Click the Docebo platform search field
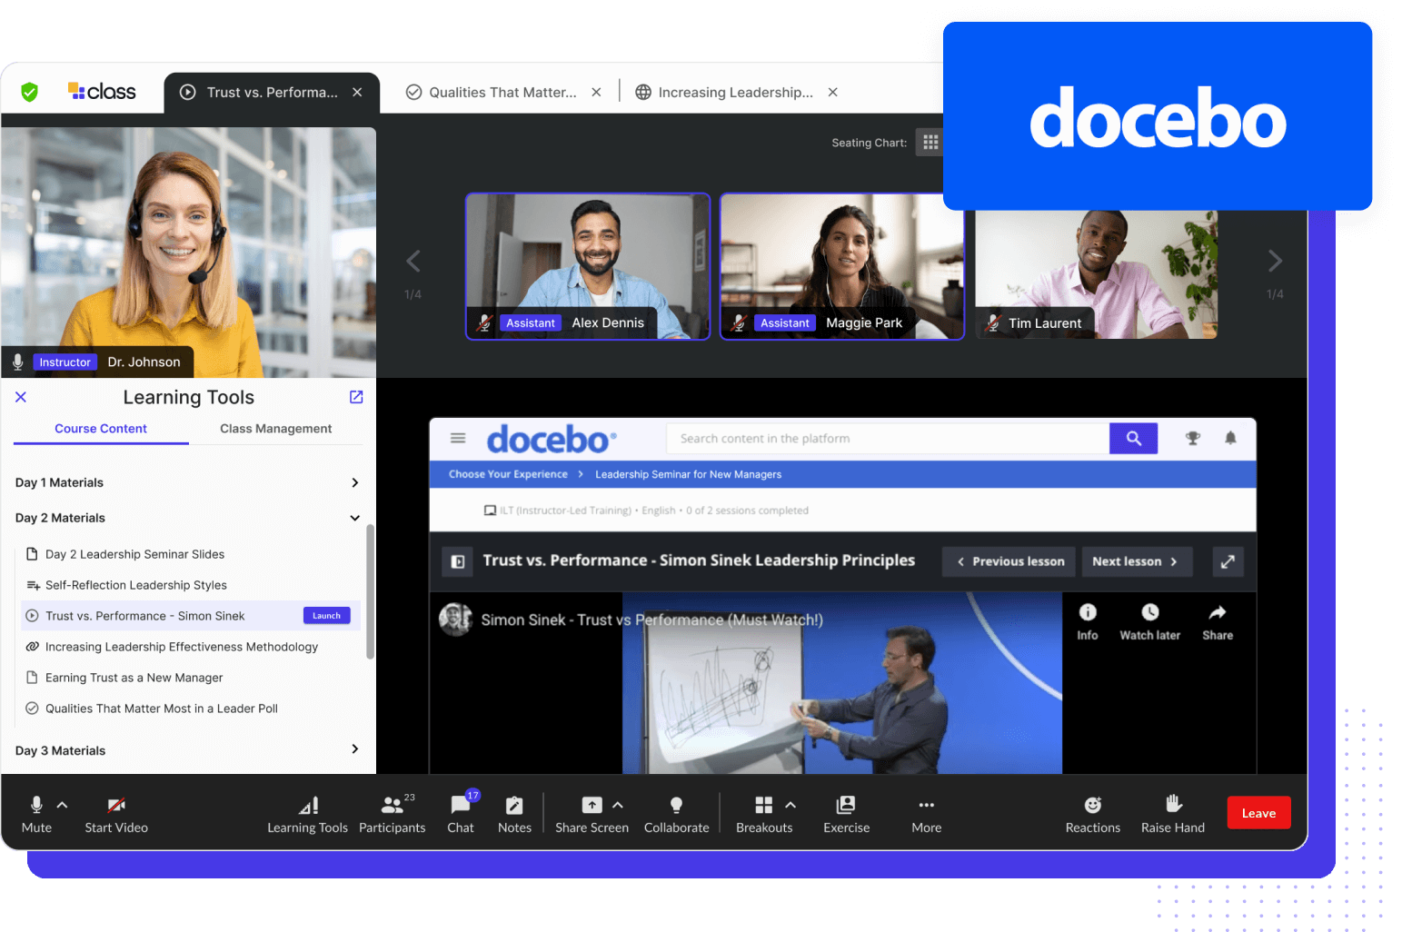 pos(886,439)
